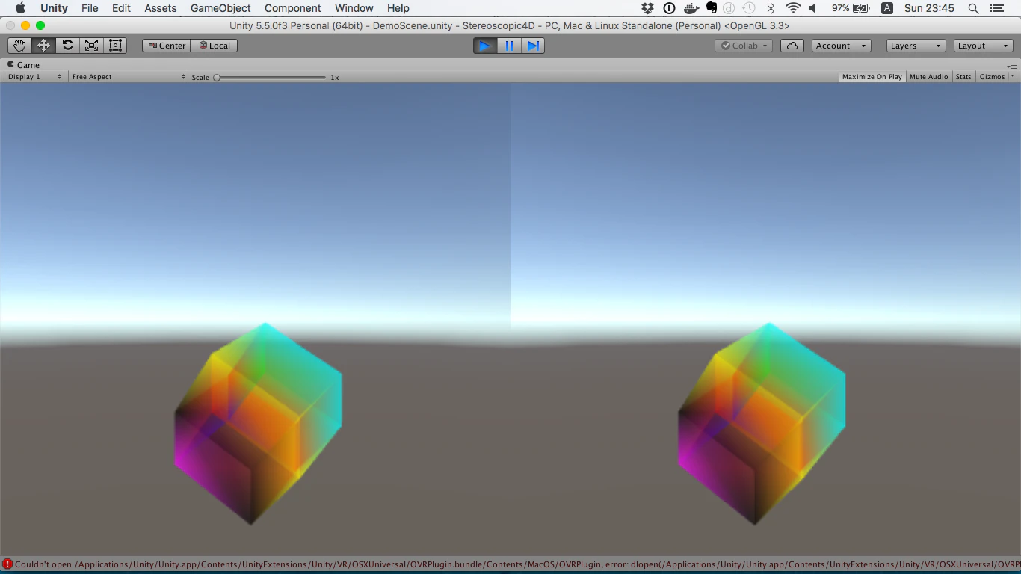1021x574 pixels.
Task: Open the Game panel options menu
Action: click(x=1013, y=66)
